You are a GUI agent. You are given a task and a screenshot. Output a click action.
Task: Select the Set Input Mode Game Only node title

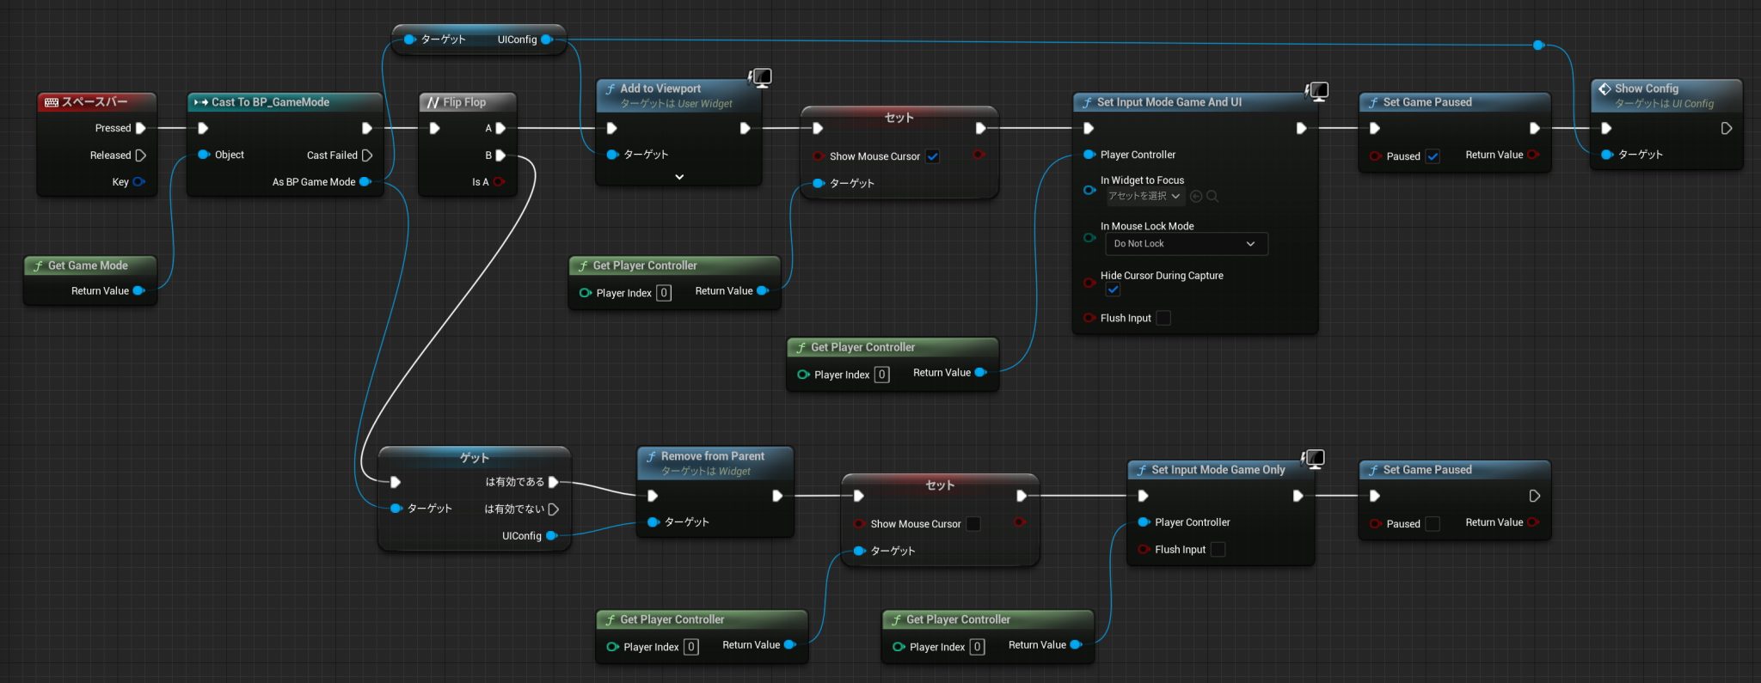(1218, 470)
